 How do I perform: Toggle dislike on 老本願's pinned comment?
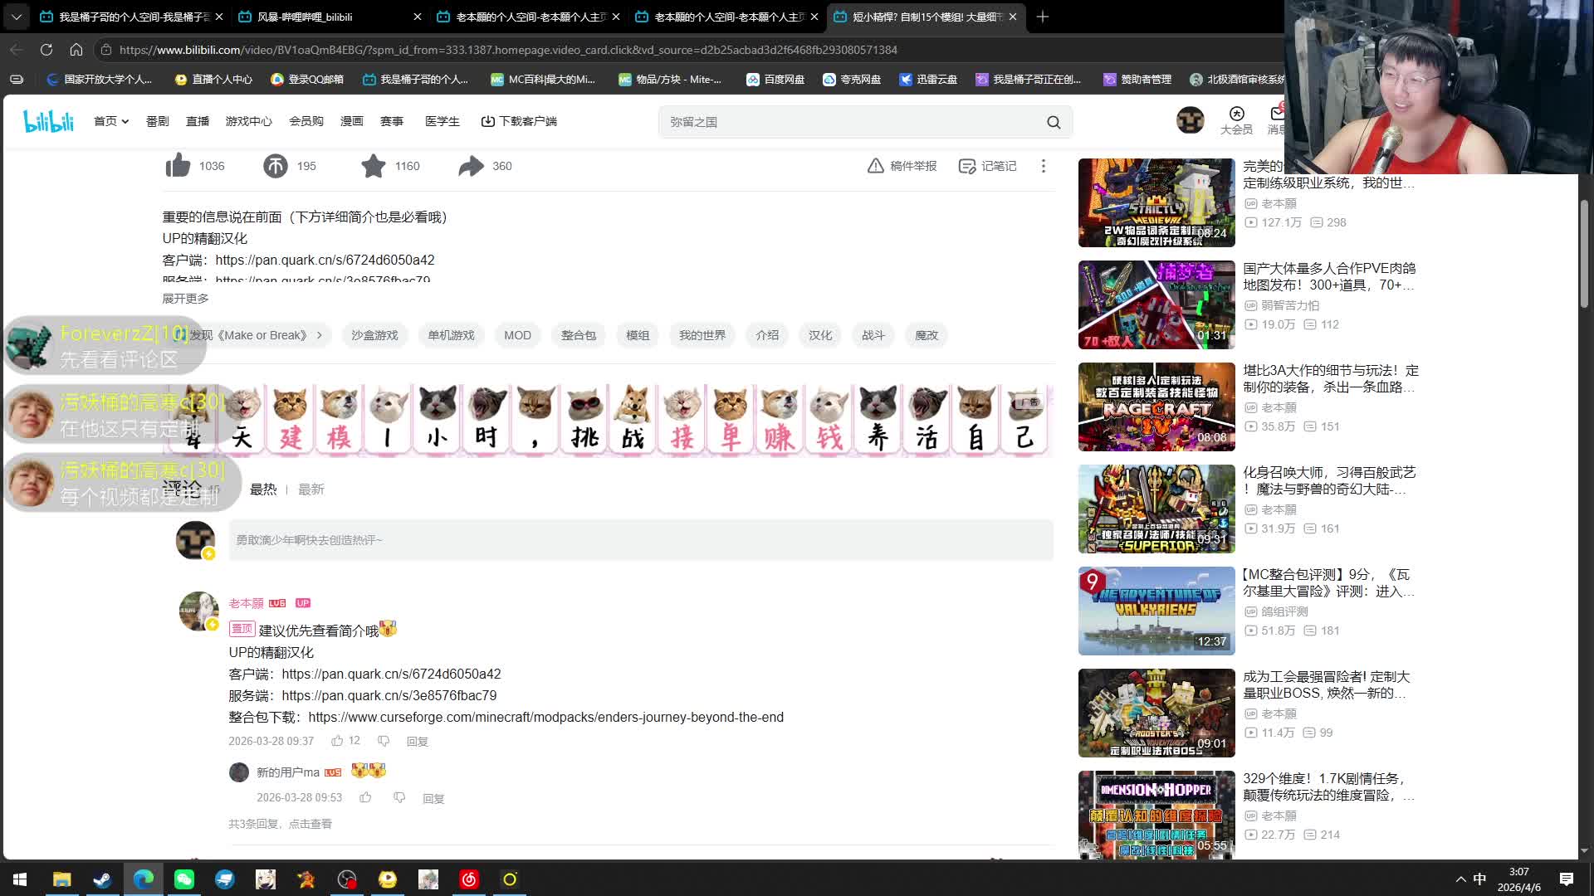click(x=384, y=741)
